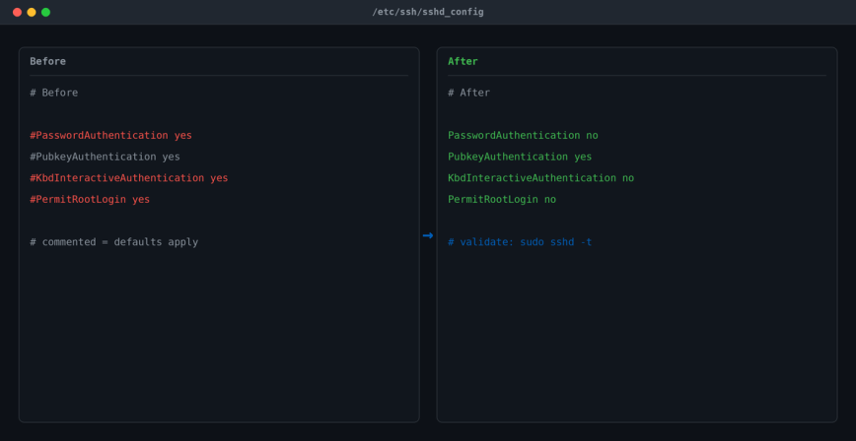Click the yellow minimize window button
The height and width of the screenshot is (441, 856).
32,12
